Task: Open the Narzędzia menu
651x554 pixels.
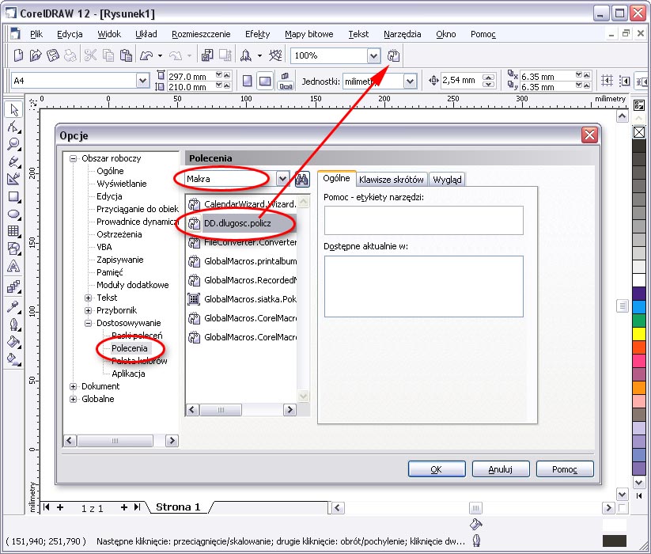Action: [402, 34]
